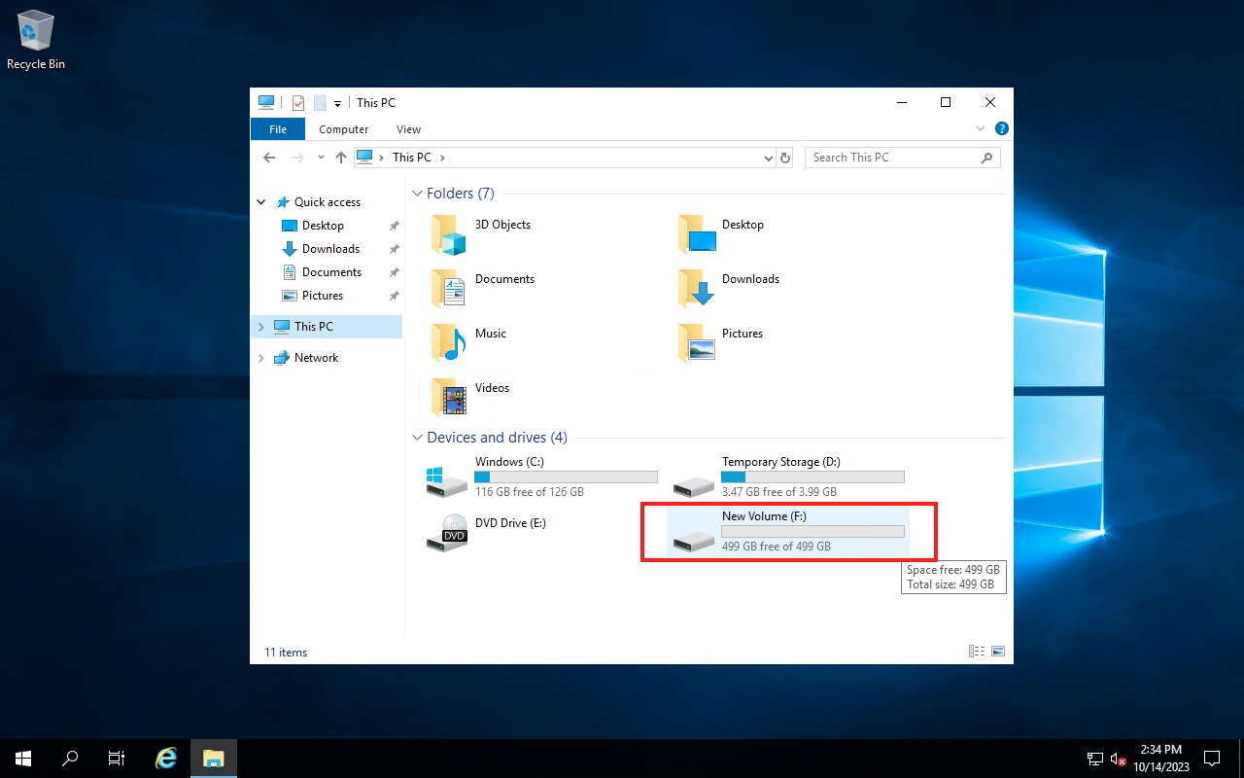Select the Music folder icon
Image resolution: width=1244 pixels, height=778 pixels.
[x=449, y=343]
